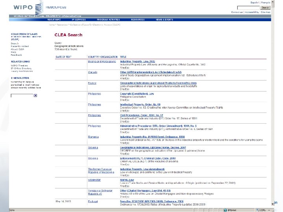Open Accessibility link
This screenshot has height=212, width=283.
[x=252, y=12]
